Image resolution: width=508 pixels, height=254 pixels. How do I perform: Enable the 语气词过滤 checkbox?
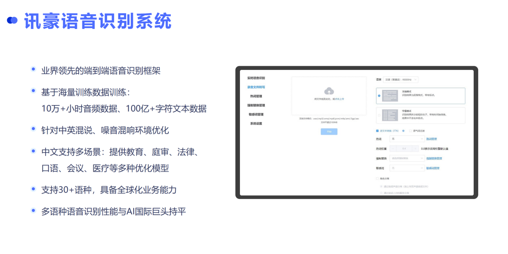(x=410, y=131)
